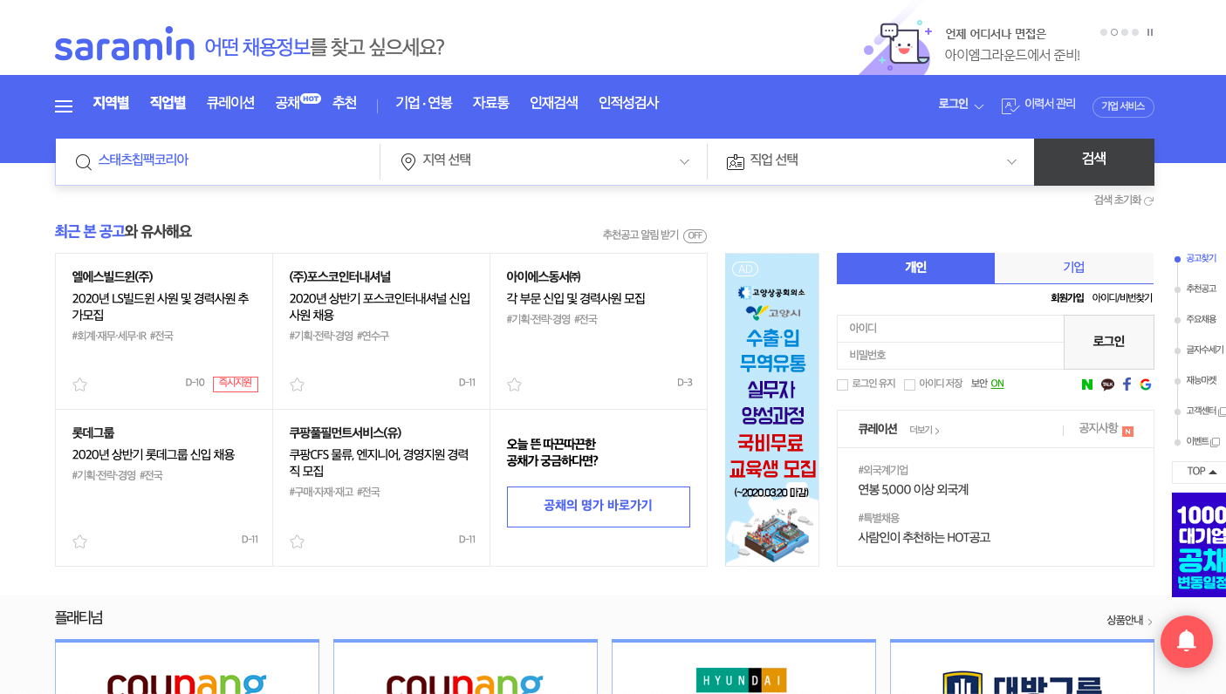Click the 공지사항 new badge icon
Screen dimensions: 1226x694
tap(1127, 432)
